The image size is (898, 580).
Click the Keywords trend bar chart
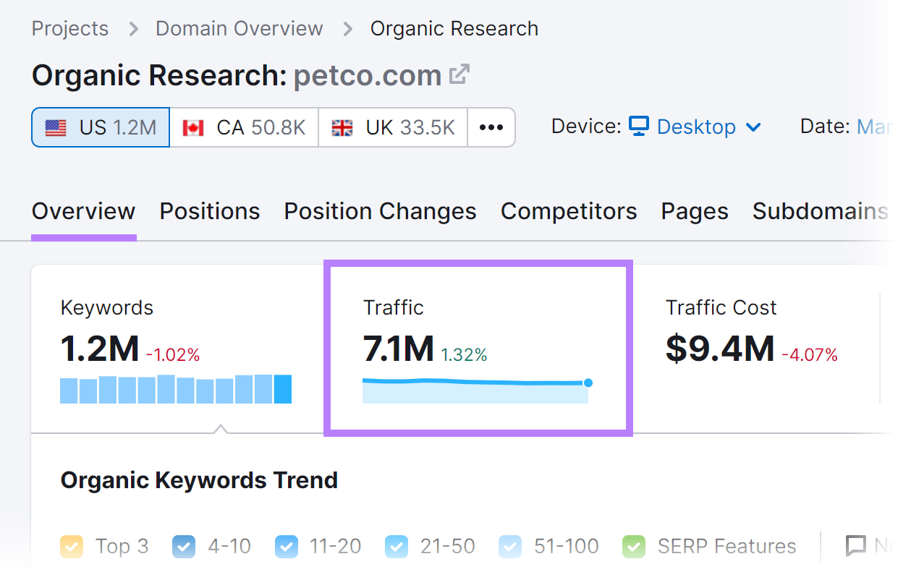(x=175, y=389)
